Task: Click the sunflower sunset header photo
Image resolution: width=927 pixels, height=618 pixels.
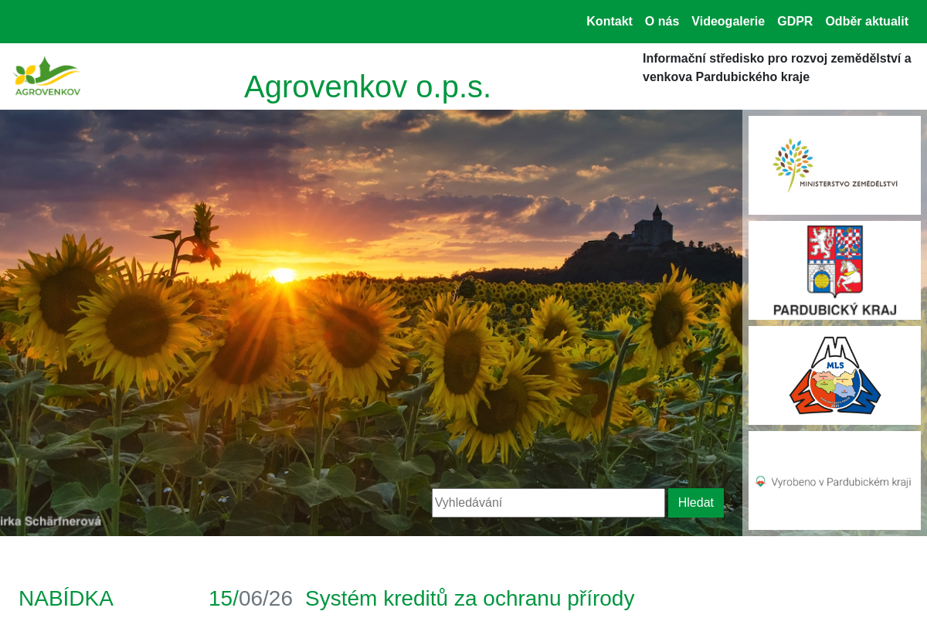Action: [x=371, y=323]
